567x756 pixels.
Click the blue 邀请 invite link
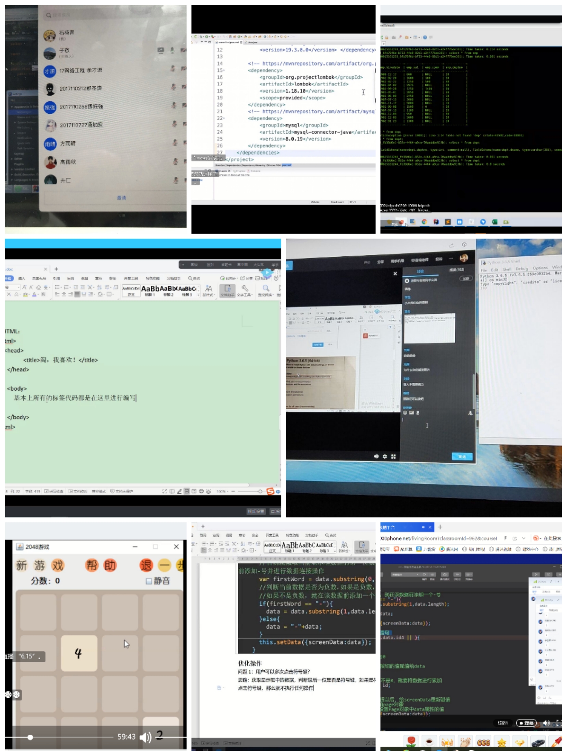[121, 198]
